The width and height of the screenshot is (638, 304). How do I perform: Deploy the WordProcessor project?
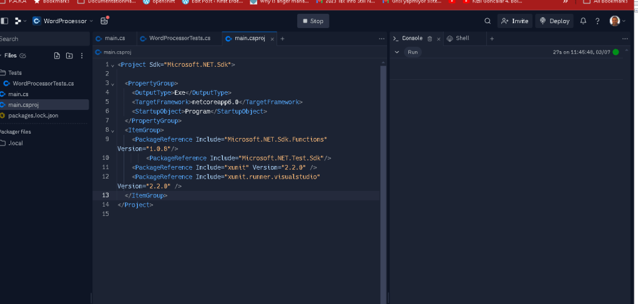pos(554,21)
